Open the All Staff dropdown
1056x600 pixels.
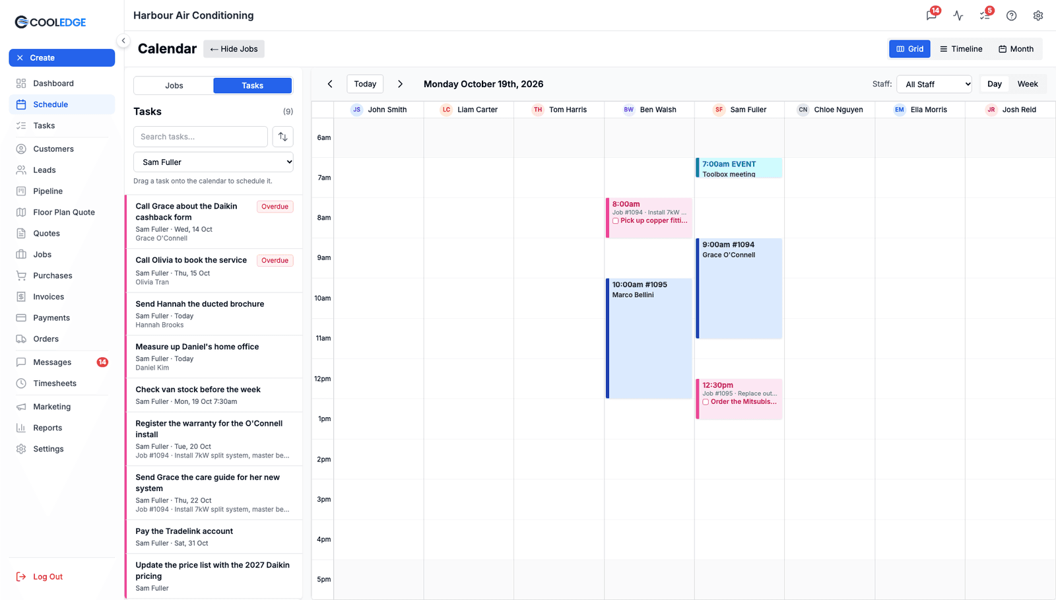[x=934, y=84]
